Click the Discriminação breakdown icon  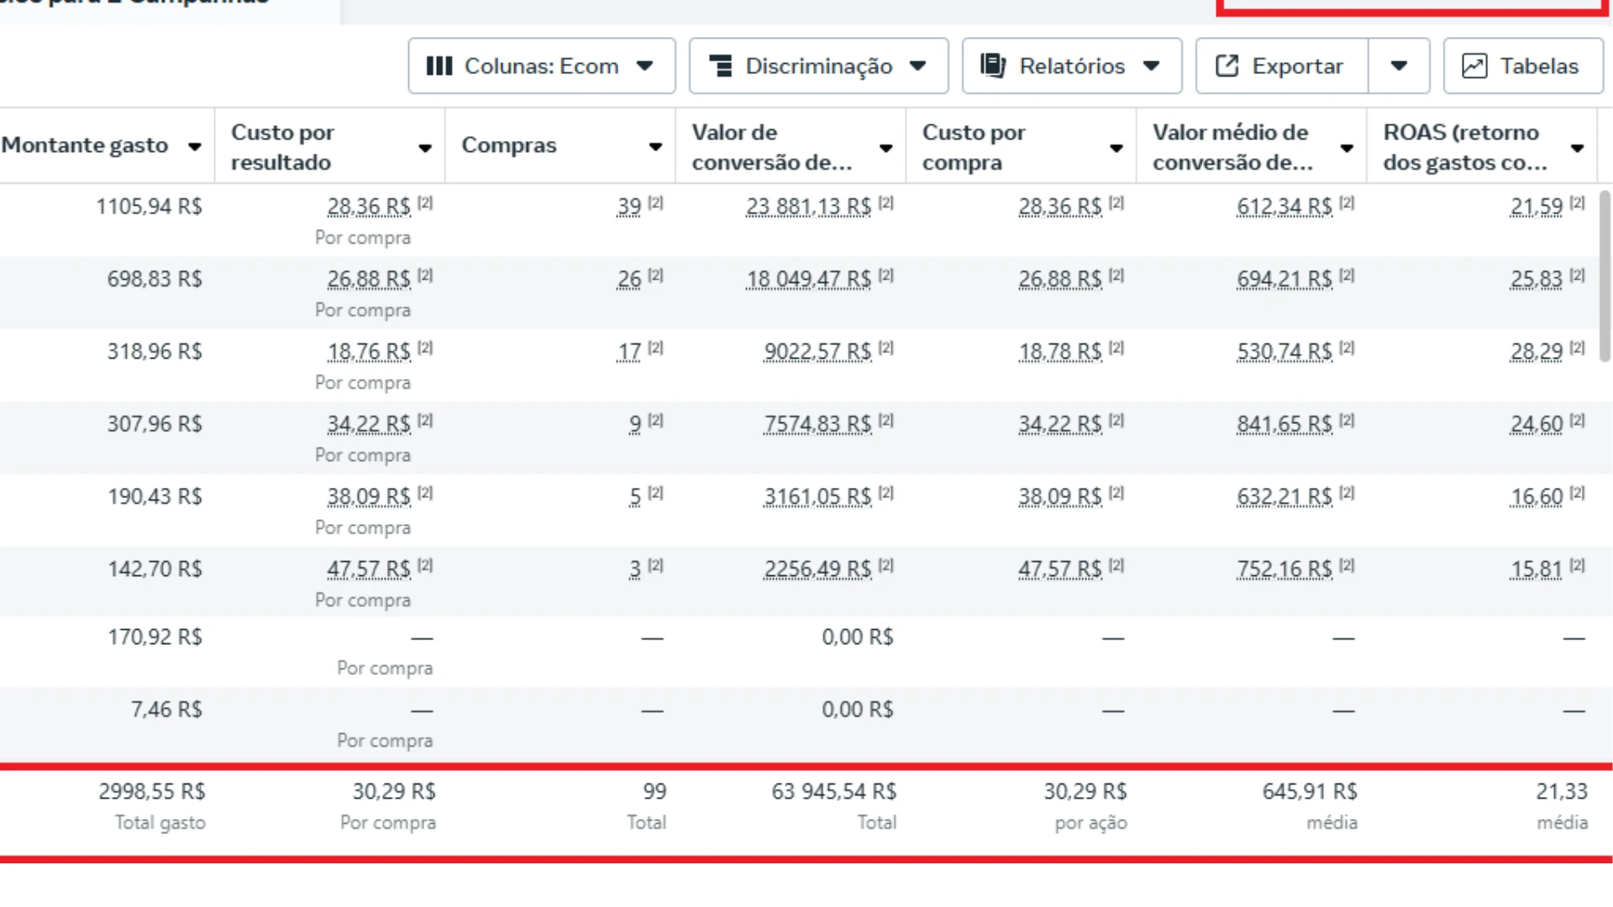[720, 66]
